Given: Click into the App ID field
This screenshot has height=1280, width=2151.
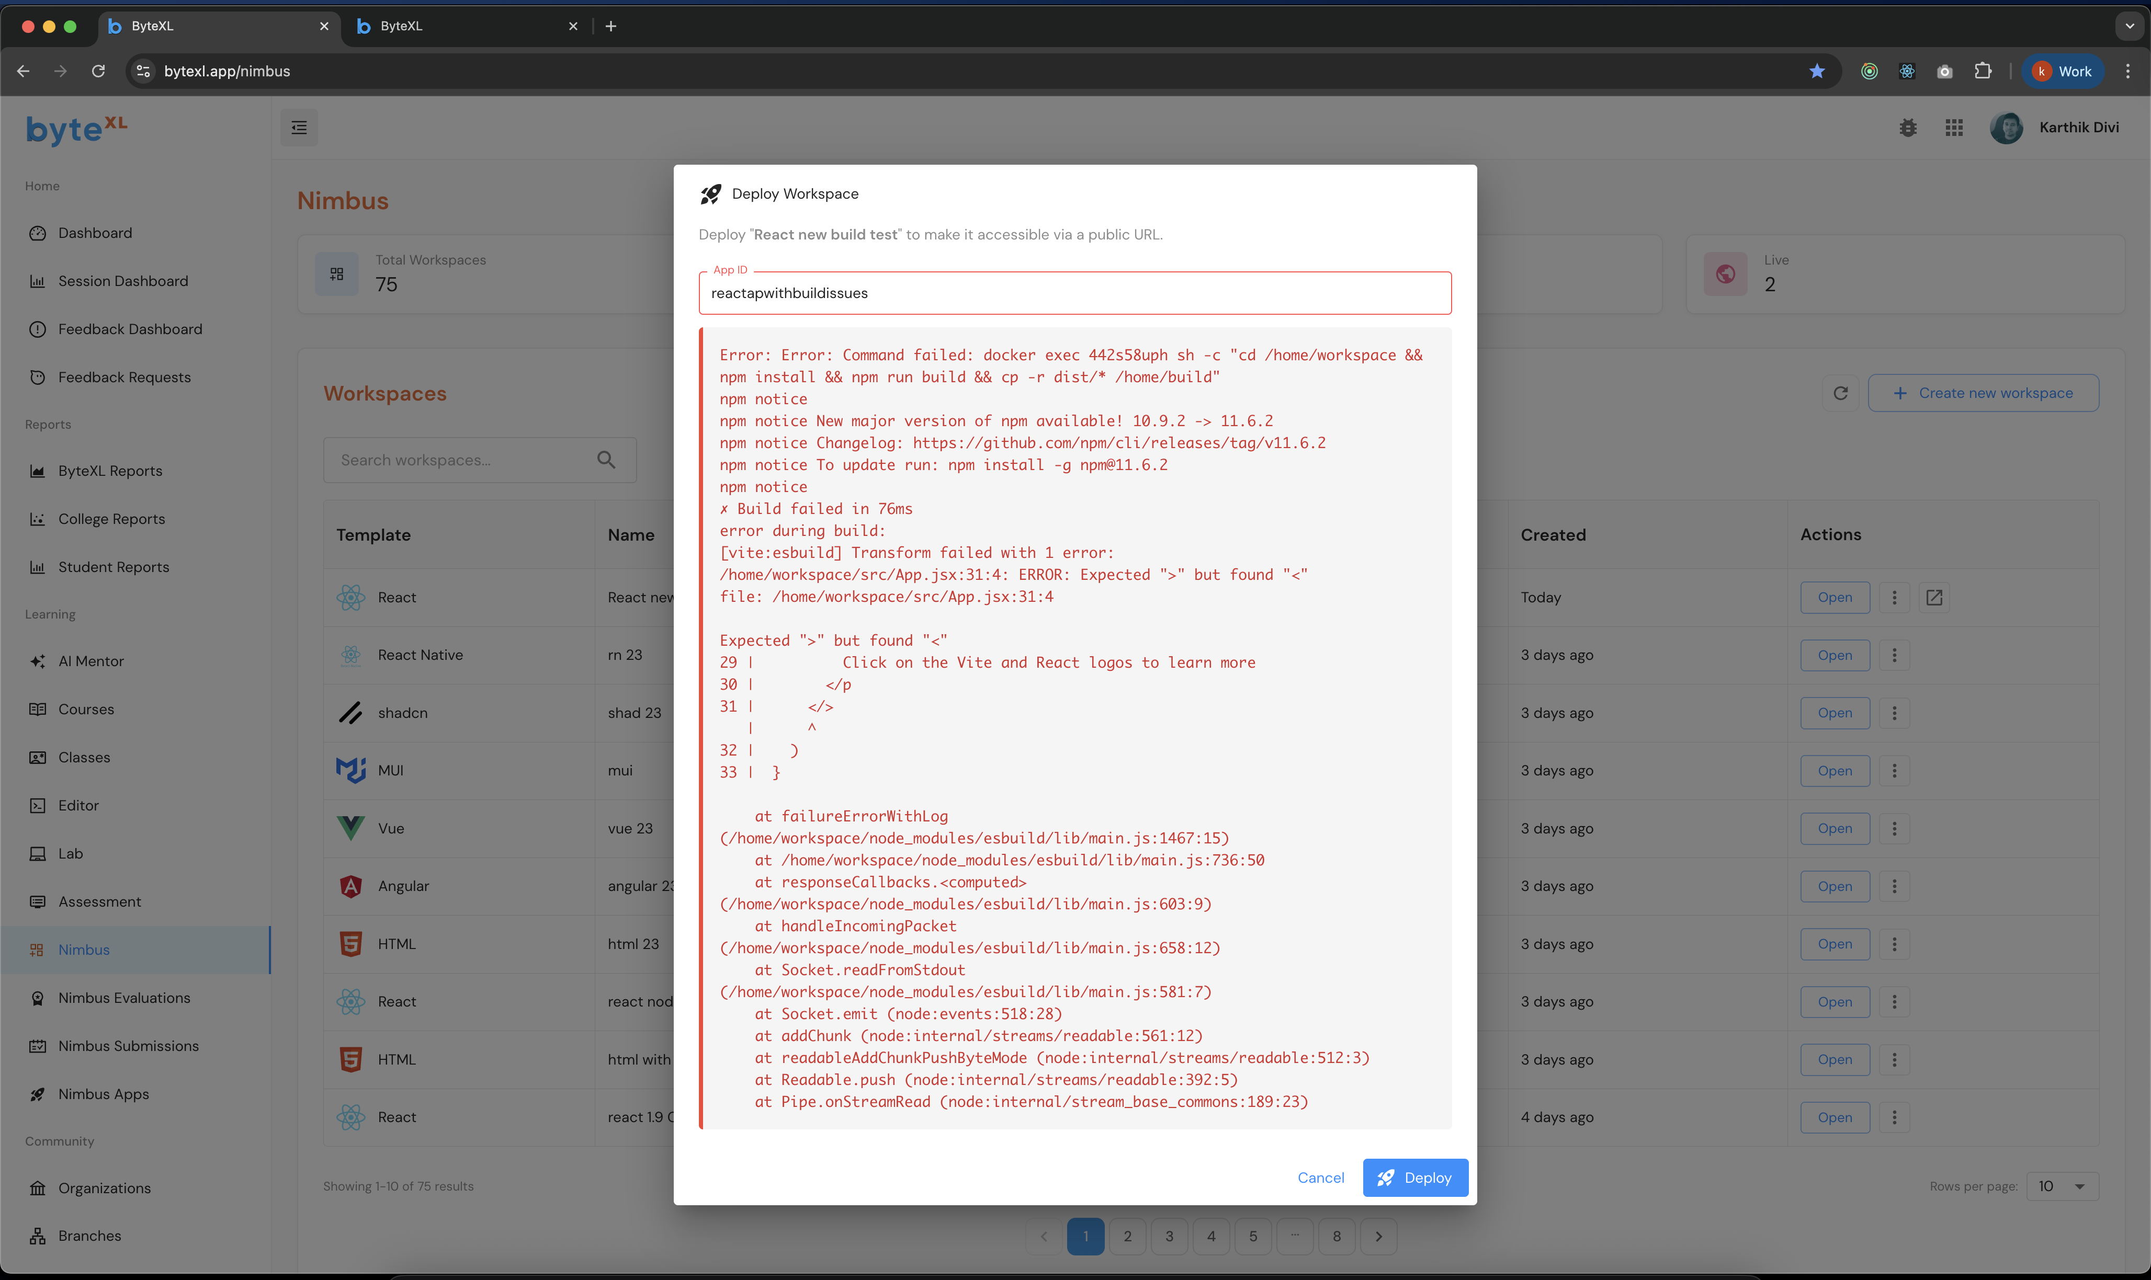Looking at the screenshot, I should coord(1074,293).
